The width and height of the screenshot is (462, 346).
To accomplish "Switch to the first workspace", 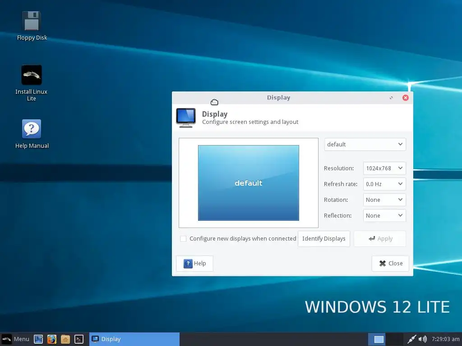I will click(x=377, y=340).
